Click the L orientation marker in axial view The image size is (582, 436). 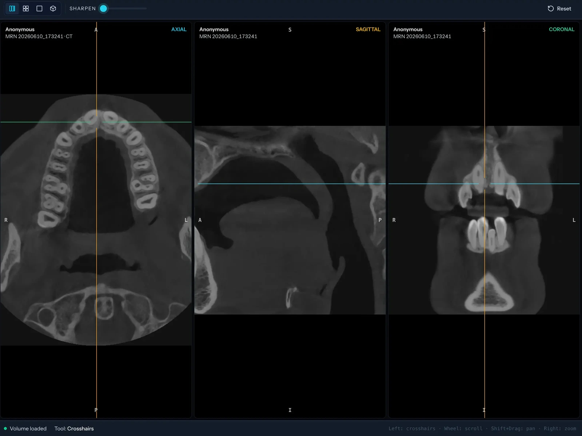click(x=186, y=220)
